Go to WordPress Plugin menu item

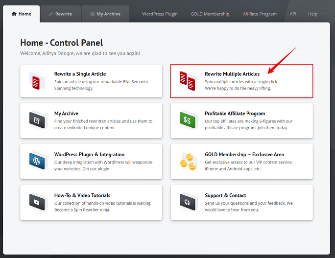click(x=160, y=14)
